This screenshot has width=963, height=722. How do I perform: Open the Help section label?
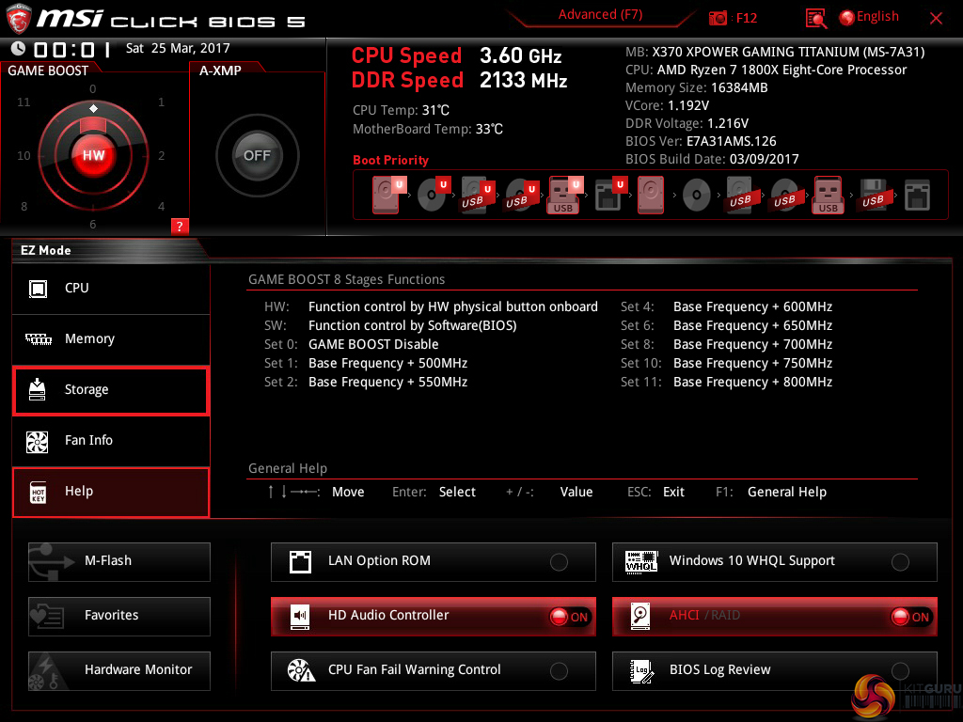[79, 491]
